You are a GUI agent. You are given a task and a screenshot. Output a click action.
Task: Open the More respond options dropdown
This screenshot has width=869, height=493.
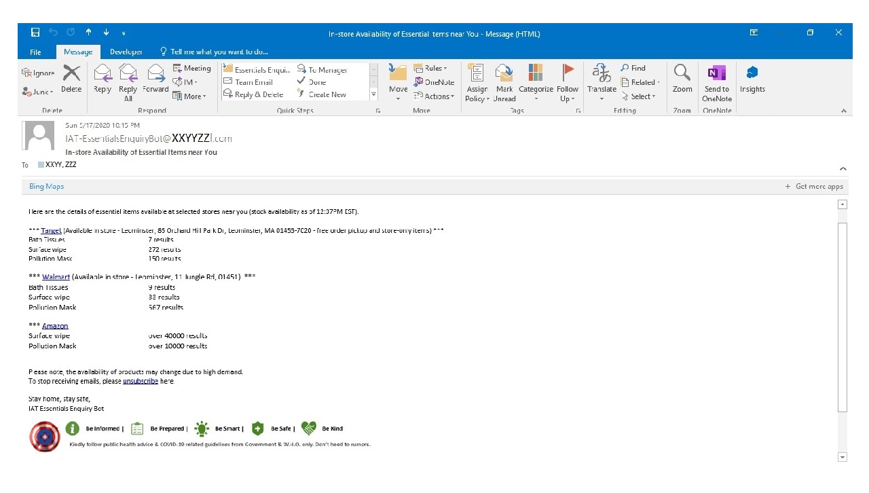(189, 96)
